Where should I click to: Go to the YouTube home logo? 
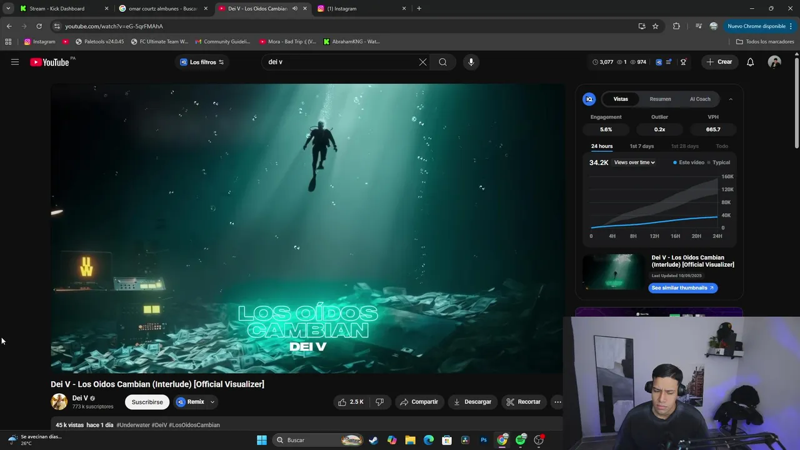tap(49, 62)
